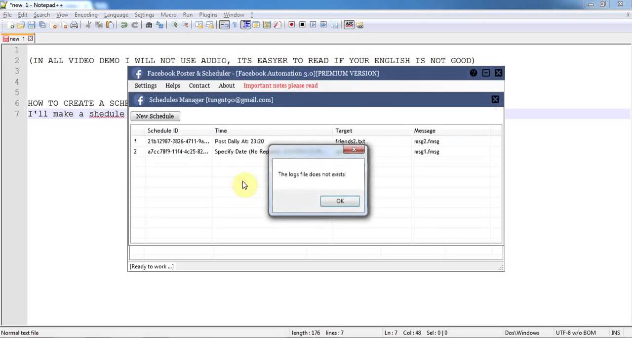Click the Time column header
Viewport: 632px width, 338px height.
[273, 130]
